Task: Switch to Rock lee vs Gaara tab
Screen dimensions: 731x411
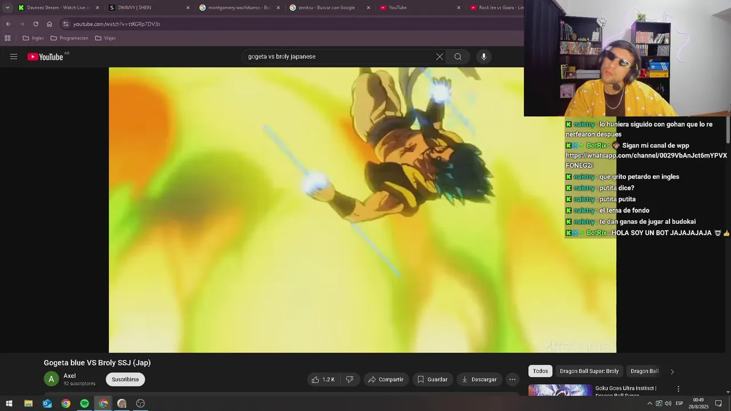Action: point(496,7)
